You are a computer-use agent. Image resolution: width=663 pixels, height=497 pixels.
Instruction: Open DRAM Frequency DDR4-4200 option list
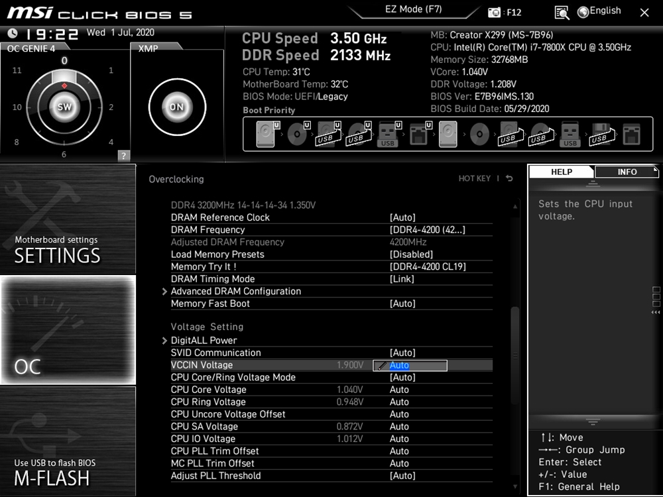(x=427, y=229)
